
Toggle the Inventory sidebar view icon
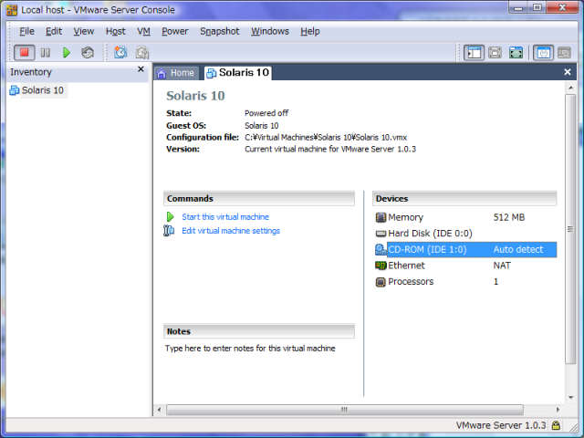(x=474, y=53)
